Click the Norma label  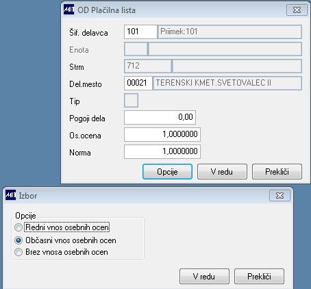[x=80, y=153]
